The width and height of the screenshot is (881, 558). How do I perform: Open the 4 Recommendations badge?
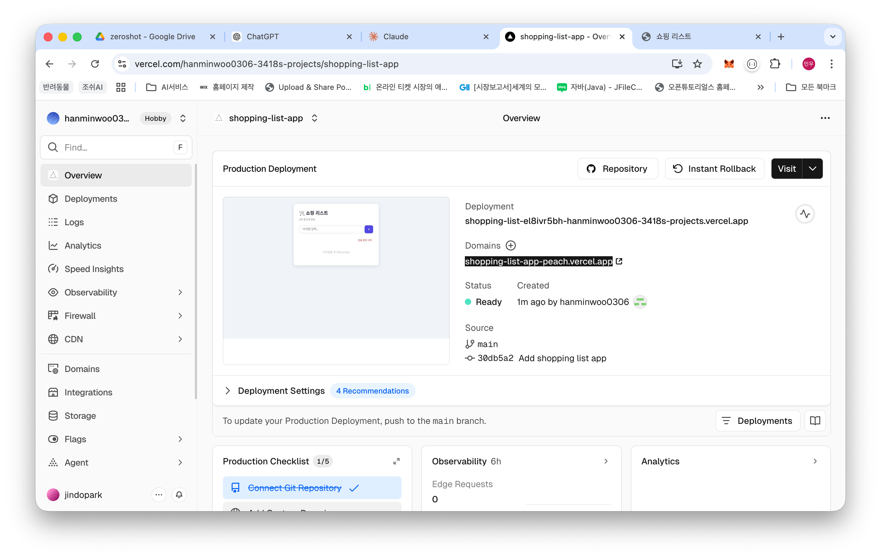[372, 391]
